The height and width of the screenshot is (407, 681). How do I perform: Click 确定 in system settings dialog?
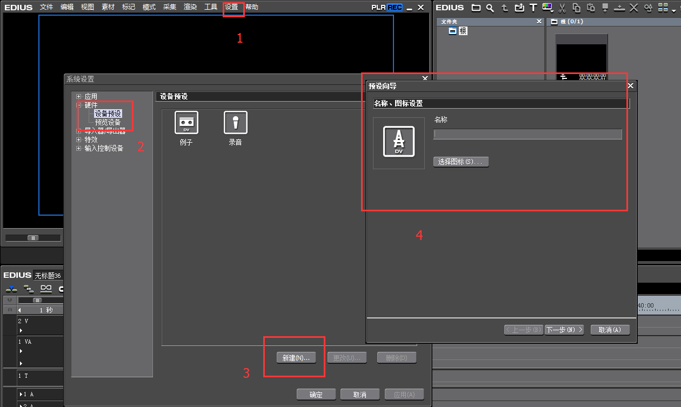pyautogui.click(x=316, y=395)
